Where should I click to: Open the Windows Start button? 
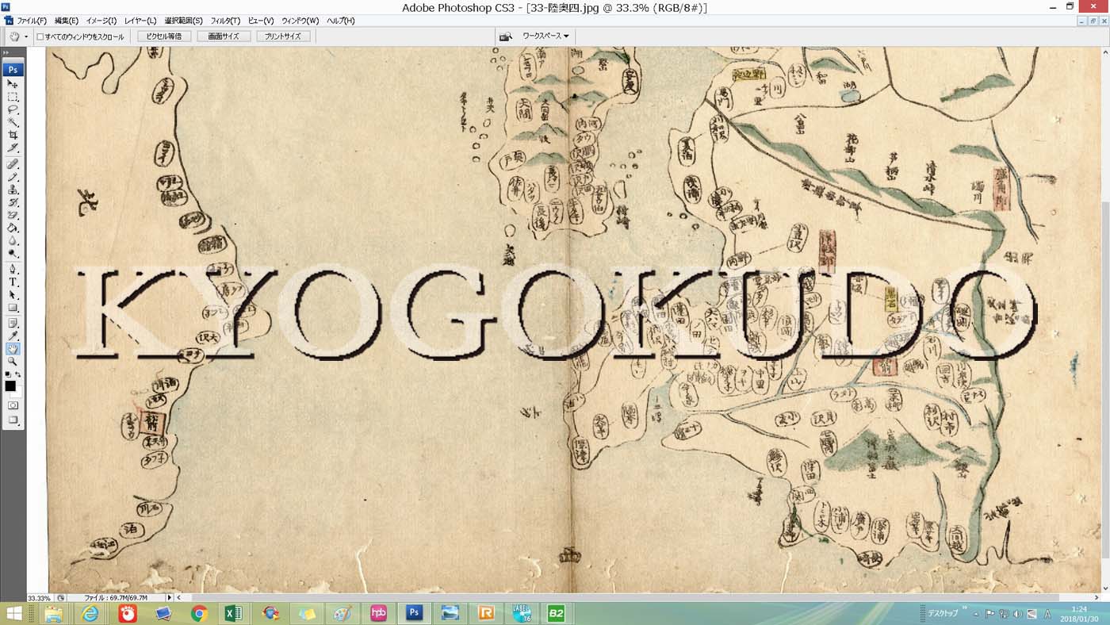pyautogui.click(x=13, y=613)
